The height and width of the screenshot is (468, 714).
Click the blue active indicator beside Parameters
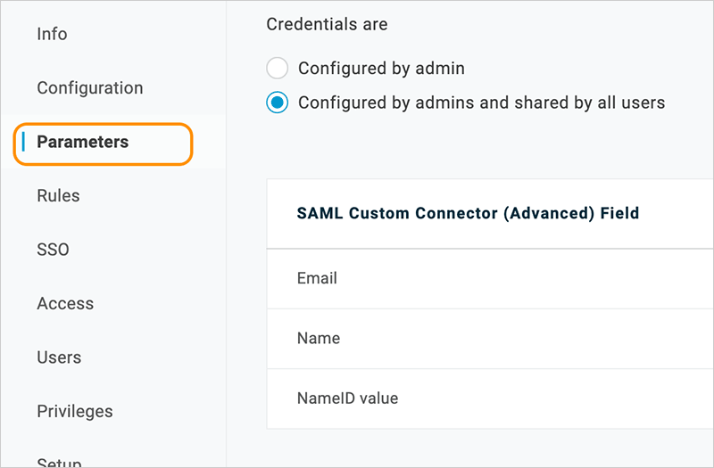tap(26, 142)
